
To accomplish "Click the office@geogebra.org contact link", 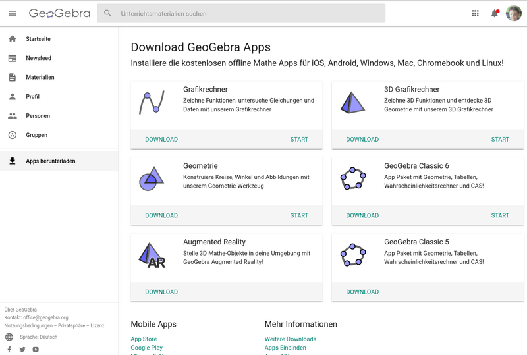I will pyautogui.click(x=45, y=317).
